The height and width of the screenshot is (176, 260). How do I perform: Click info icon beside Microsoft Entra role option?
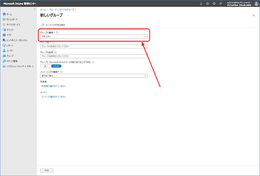(x=93, y=62)
